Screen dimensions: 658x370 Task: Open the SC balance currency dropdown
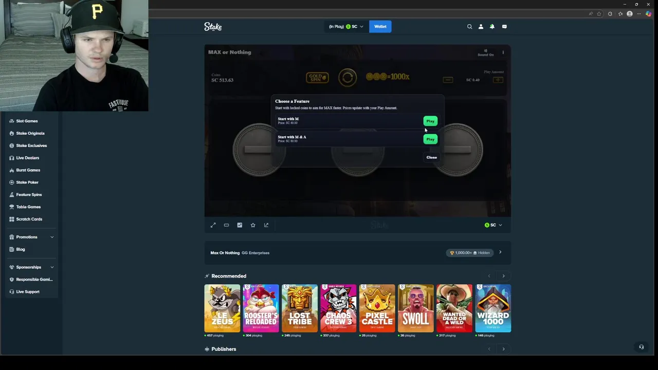(x=346, y=27)
